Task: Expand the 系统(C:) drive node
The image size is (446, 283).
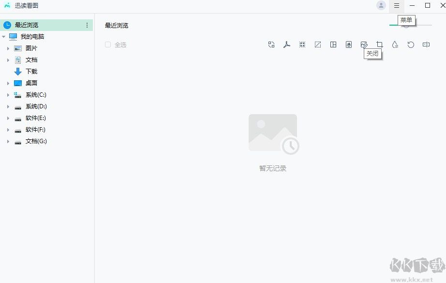Action: [8, 95]
